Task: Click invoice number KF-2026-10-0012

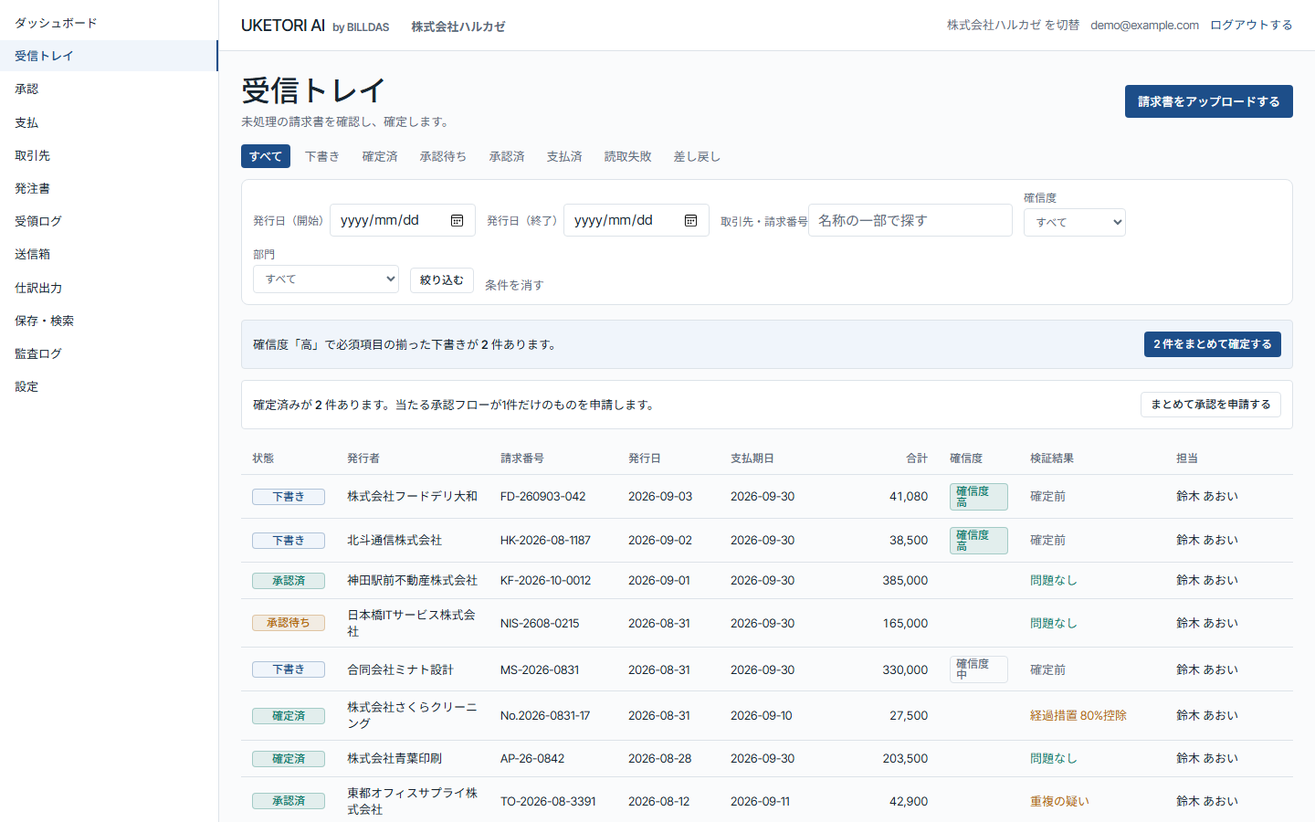Action: [x=545, y=581]
